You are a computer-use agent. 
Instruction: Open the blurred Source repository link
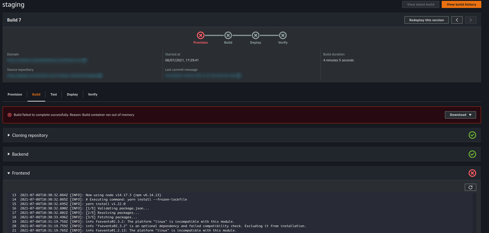[54, 76]
